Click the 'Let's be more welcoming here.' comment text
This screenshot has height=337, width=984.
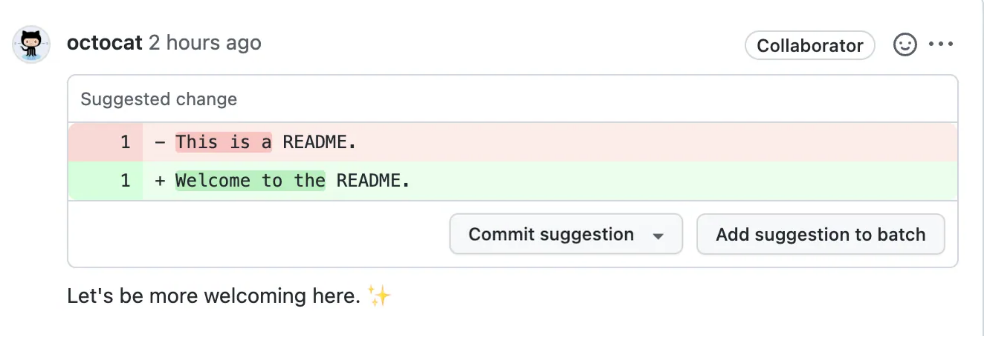point(213,296)
